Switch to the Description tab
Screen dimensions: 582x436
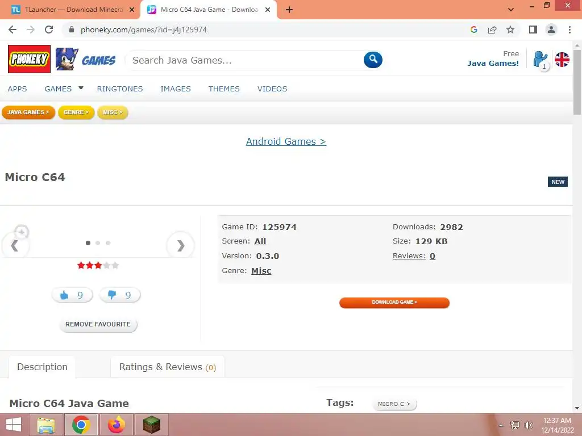(x=42, y=367)
